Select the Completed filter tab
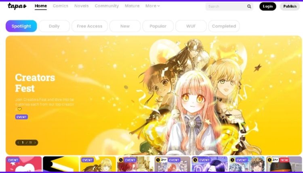 point(224,26)
